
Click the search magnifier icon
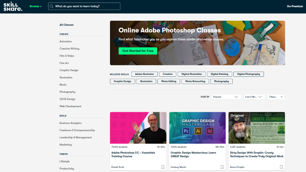(x=51, y=6)
